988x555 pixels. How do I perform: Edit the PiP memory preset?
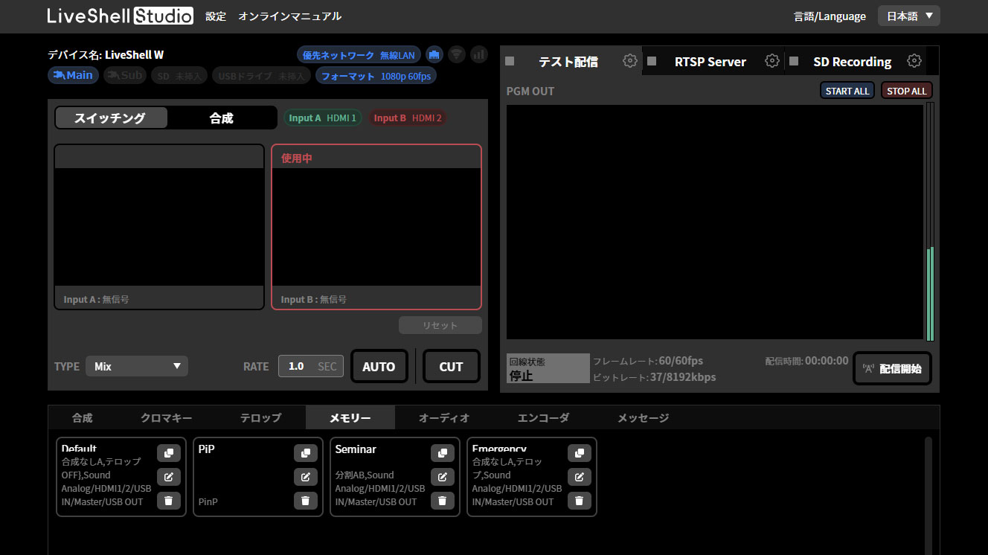306,477
